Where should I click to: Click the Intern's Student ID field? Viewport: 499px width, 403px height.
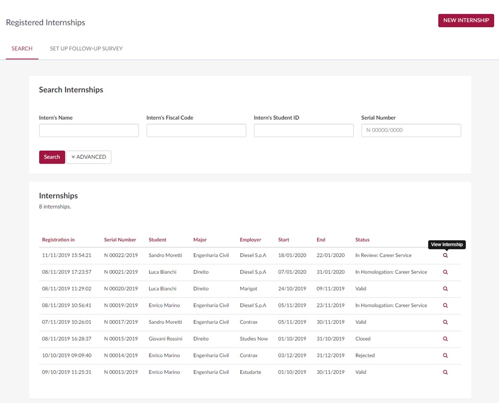[303, 131]
